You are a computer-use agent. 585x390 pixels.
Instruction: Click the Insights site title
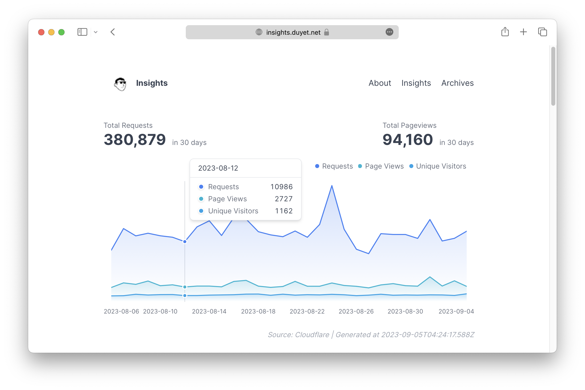[x=152, y=83]
